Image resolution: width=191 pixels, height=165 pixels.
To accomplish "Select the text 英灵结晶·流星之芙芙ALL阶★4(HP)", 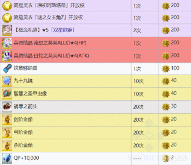I will click(50, 43).
